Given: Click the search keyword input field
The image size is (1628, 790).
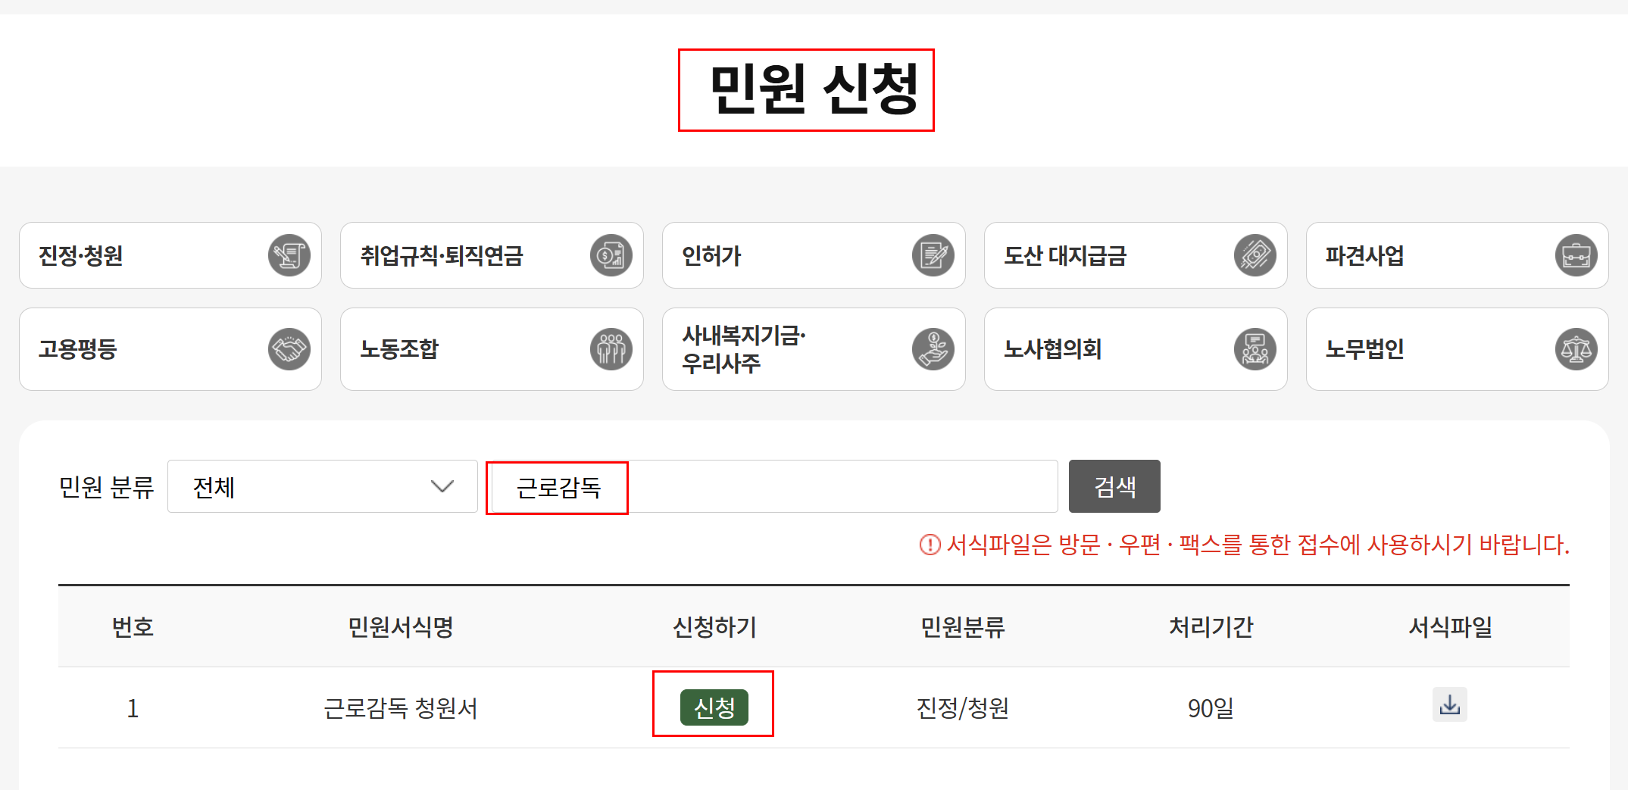Looking at the screenshot, I should coord(773,486).
